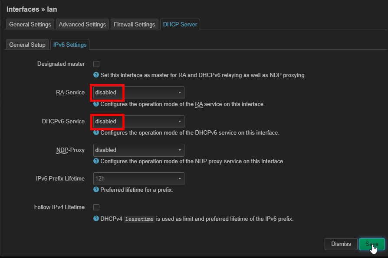Image resolution: width=388 pixels, height=258 pixels.
Task: Click help icon under Designated master
Action: [x=96, y=75]
